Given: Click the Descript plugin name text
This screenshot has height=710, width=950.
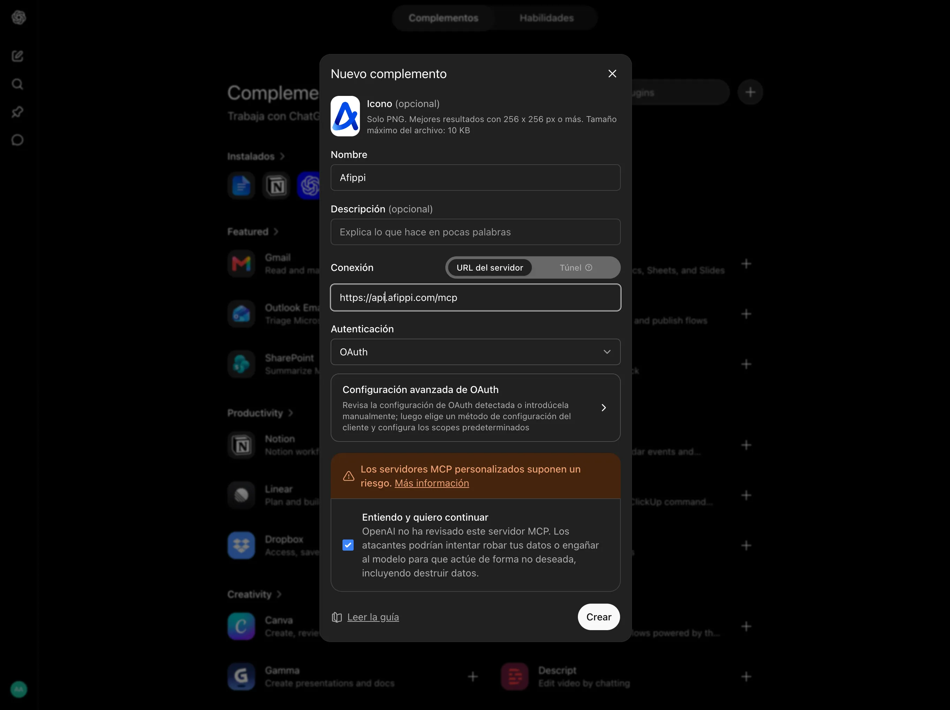Looking at the screenshot, I should pyautogui.click(x=557, y=671).
